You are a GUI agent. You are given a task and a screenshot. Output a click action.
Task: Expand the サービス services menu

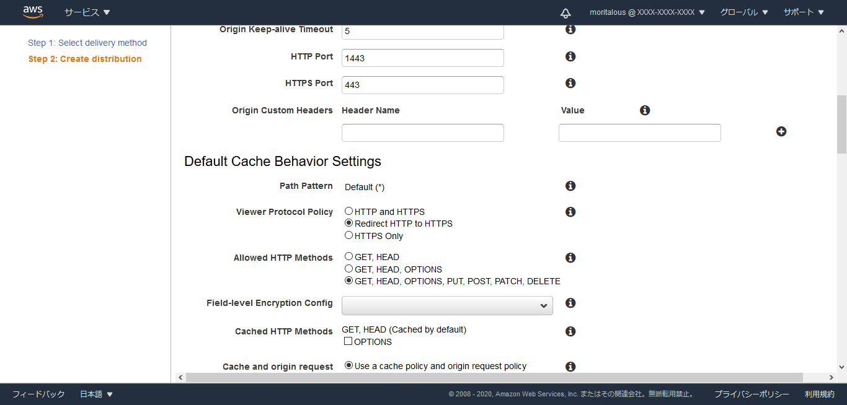pyautogui.click(x=87, y=12)
